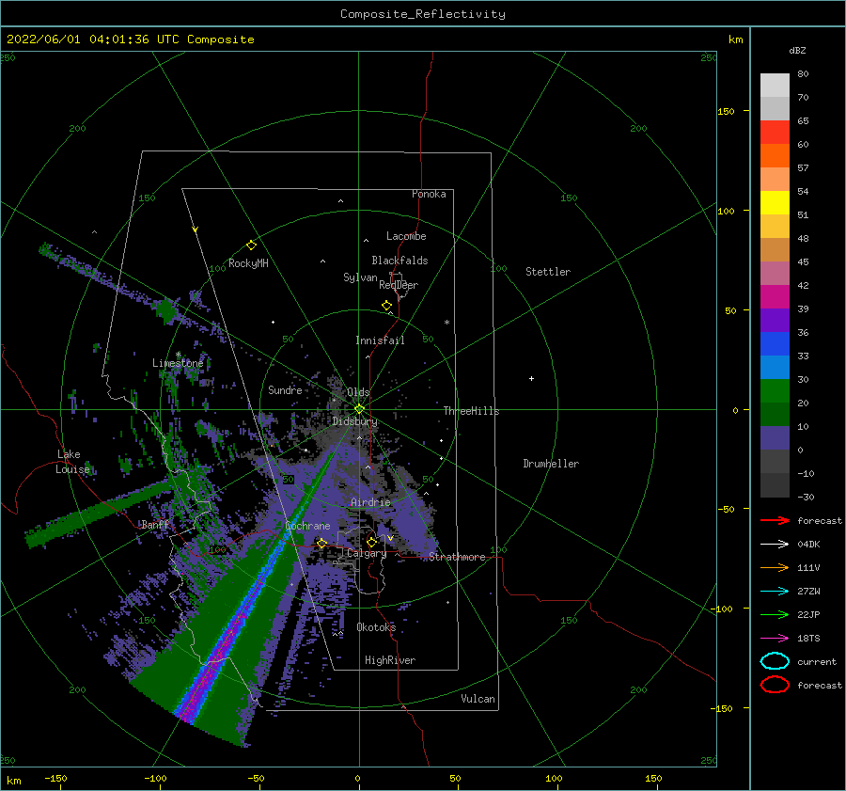Click the 30 dBZ light blue color swatch
Image resolution: width=846 pixels, height=791 pixels.
tap(775, 367)
